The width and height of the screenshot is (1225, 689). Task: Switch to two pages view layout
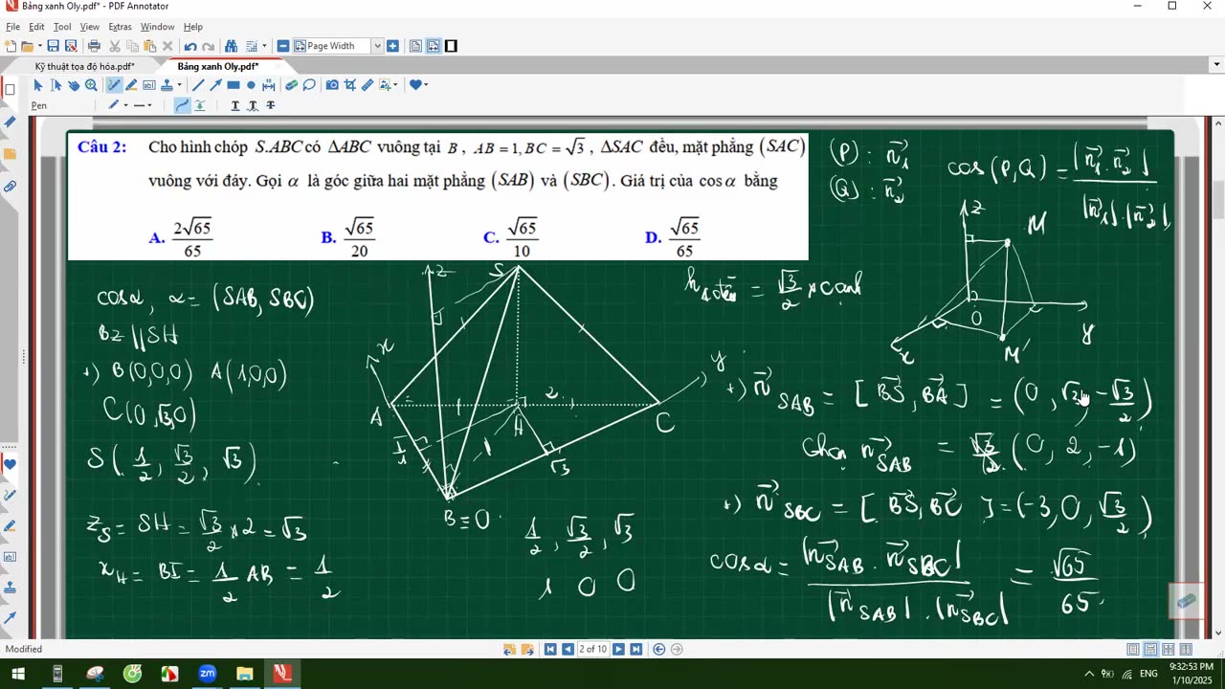pos(1186,649)
